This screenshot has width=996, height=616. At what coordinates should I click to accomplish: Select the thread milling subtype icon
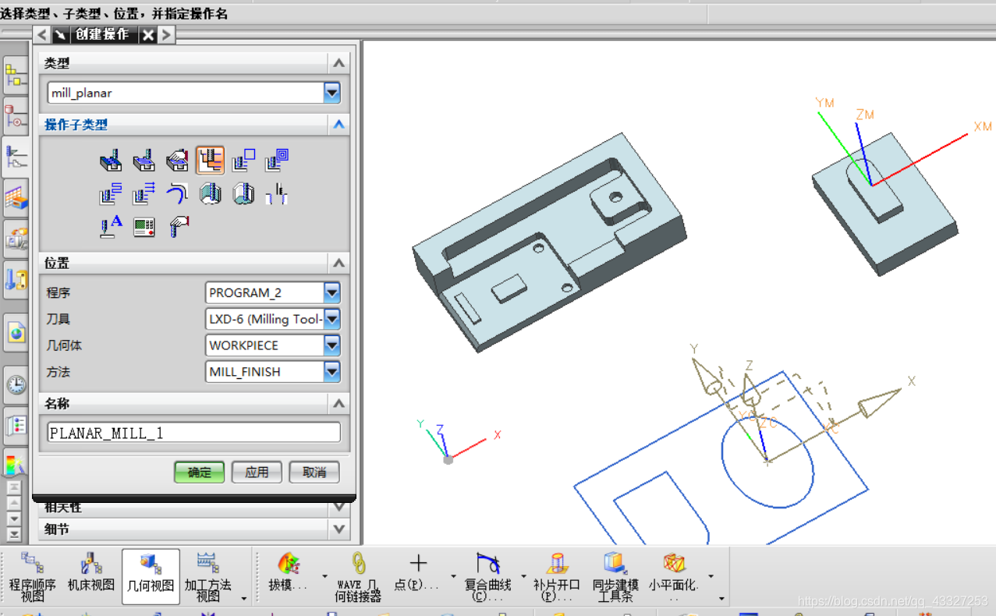(x=277, y=193)
